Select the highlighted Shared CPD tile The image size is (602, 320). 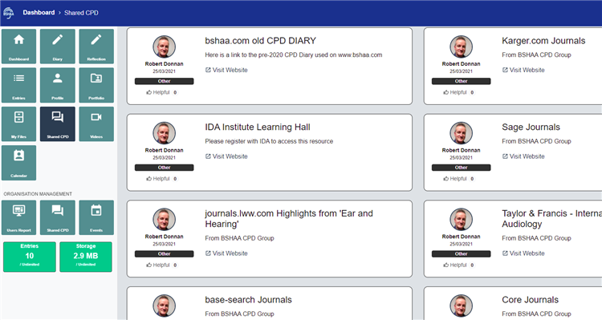pyautogui.click(x=58, y=124)
